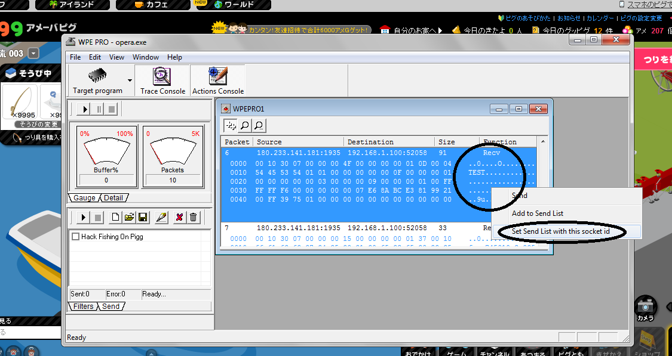672x356 pixels.
Task: Click the Buffer% gauge
Action: pyautogui.click(x=106, y=156)
